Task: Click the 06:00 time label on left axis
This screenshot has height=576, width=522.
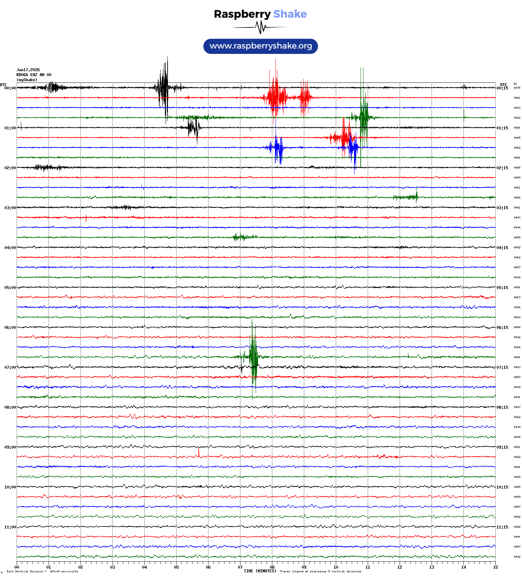Action: pyautogui.click(x=10, y=328)
